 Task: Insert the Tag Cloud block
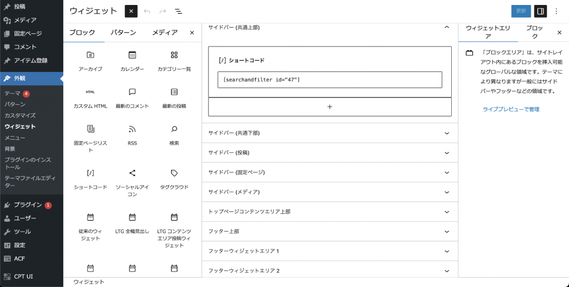(x=174, y=178)
